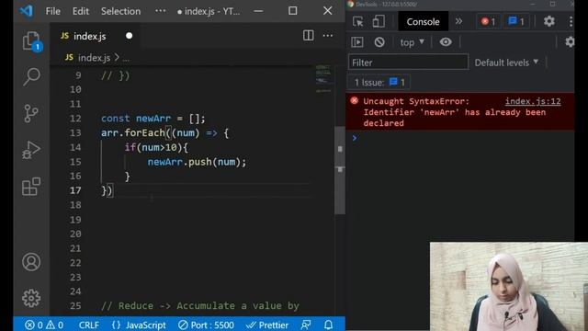Split the editor to the right
This screenshot has width=588, height=331.
click(309, 35)
